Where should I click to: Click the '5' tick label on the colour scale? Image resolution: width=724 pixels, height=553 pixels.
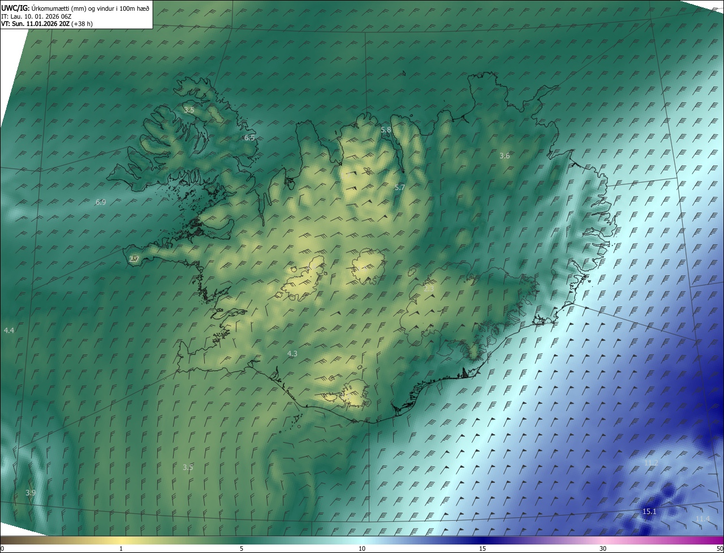coord(242,548)
